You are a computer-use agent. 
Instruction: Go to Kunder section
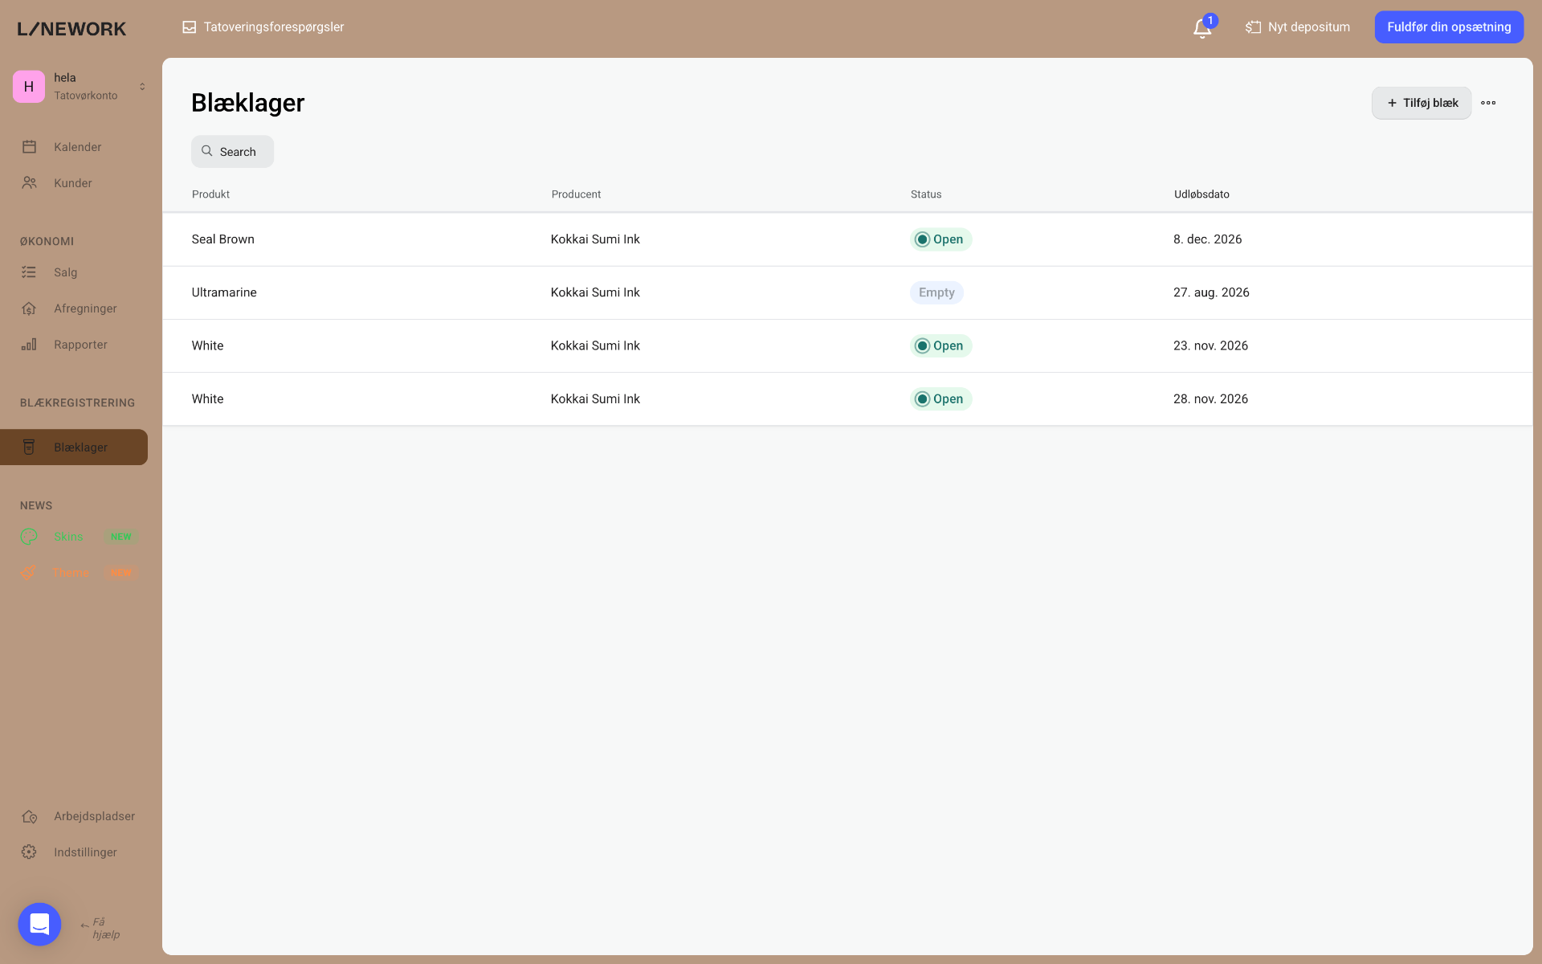coord(74,183)
